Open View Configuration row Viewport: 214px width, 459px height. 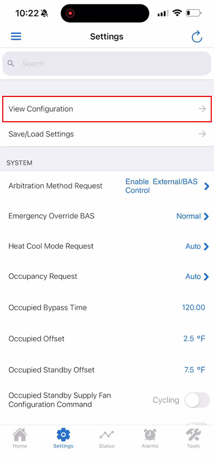(x=107, y=109)
